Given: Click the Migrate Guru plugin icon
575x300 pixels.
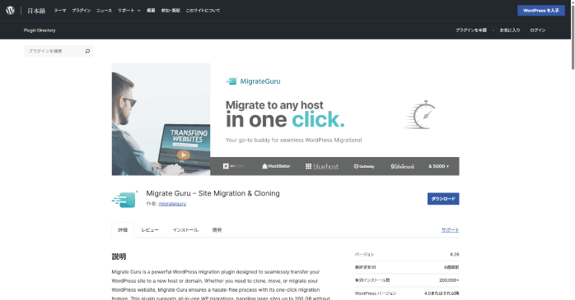Looking at the screenshot, I should pos(124,200).
